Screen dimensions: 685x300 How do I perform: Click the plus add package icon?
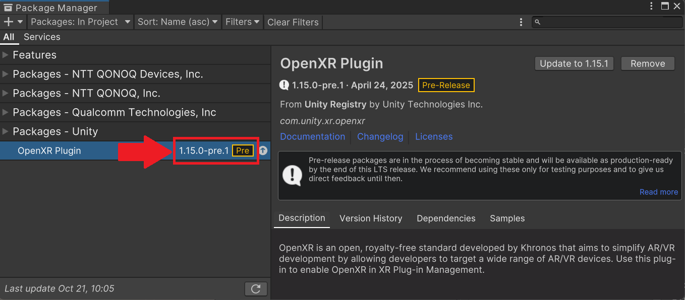click(9, 22)
